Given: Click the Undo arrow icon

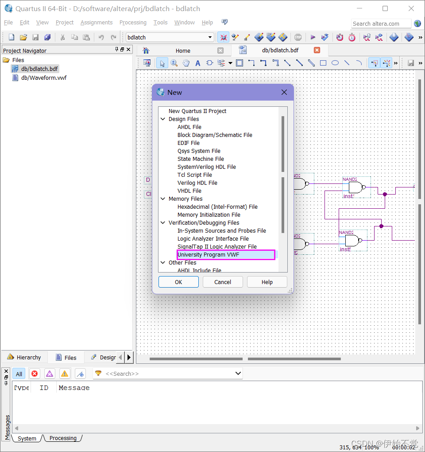Looking at the screenshot, I should click(x=101, y=37).
